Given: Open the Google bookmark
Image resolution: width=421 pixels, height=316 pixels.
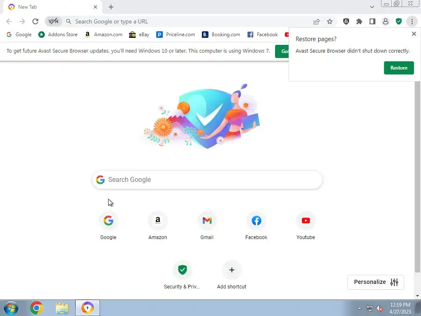Looking at the screenshot, I should tap(19, 35).
